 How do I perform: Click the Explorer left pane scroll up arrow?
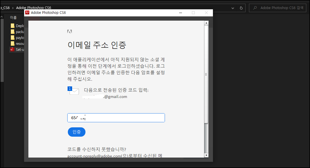(2, 17)
